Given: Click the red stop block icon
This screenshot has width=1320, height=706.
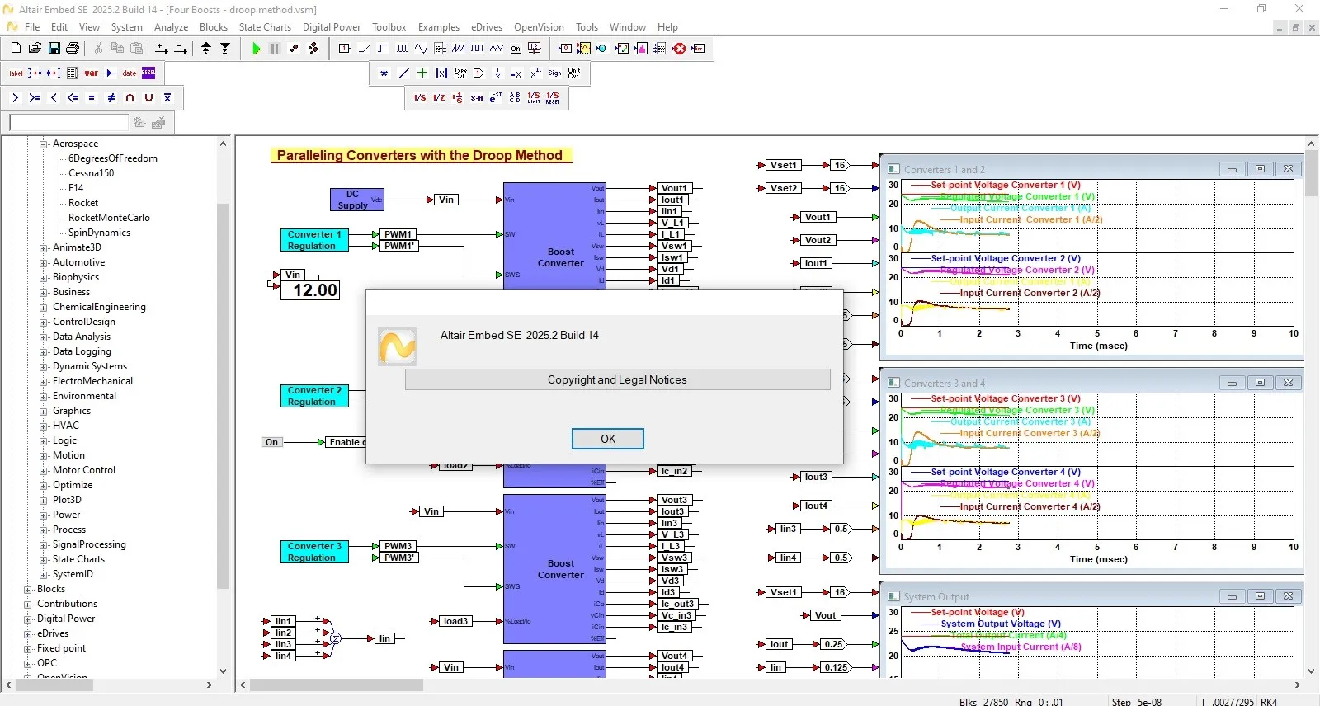Looking at the screenshot, I should coord(679,49).
